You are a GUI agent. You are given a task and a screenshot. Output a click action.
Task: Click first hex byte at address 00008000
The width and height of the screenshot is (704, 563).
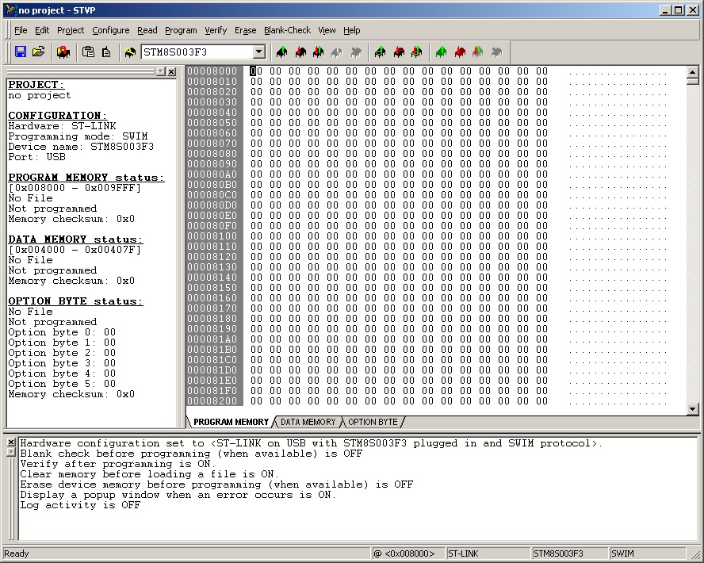[255, 71]
